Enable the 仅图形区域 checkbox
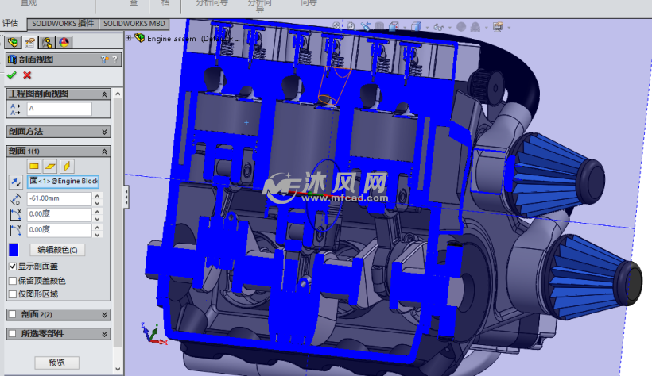 tap(12, 294)
